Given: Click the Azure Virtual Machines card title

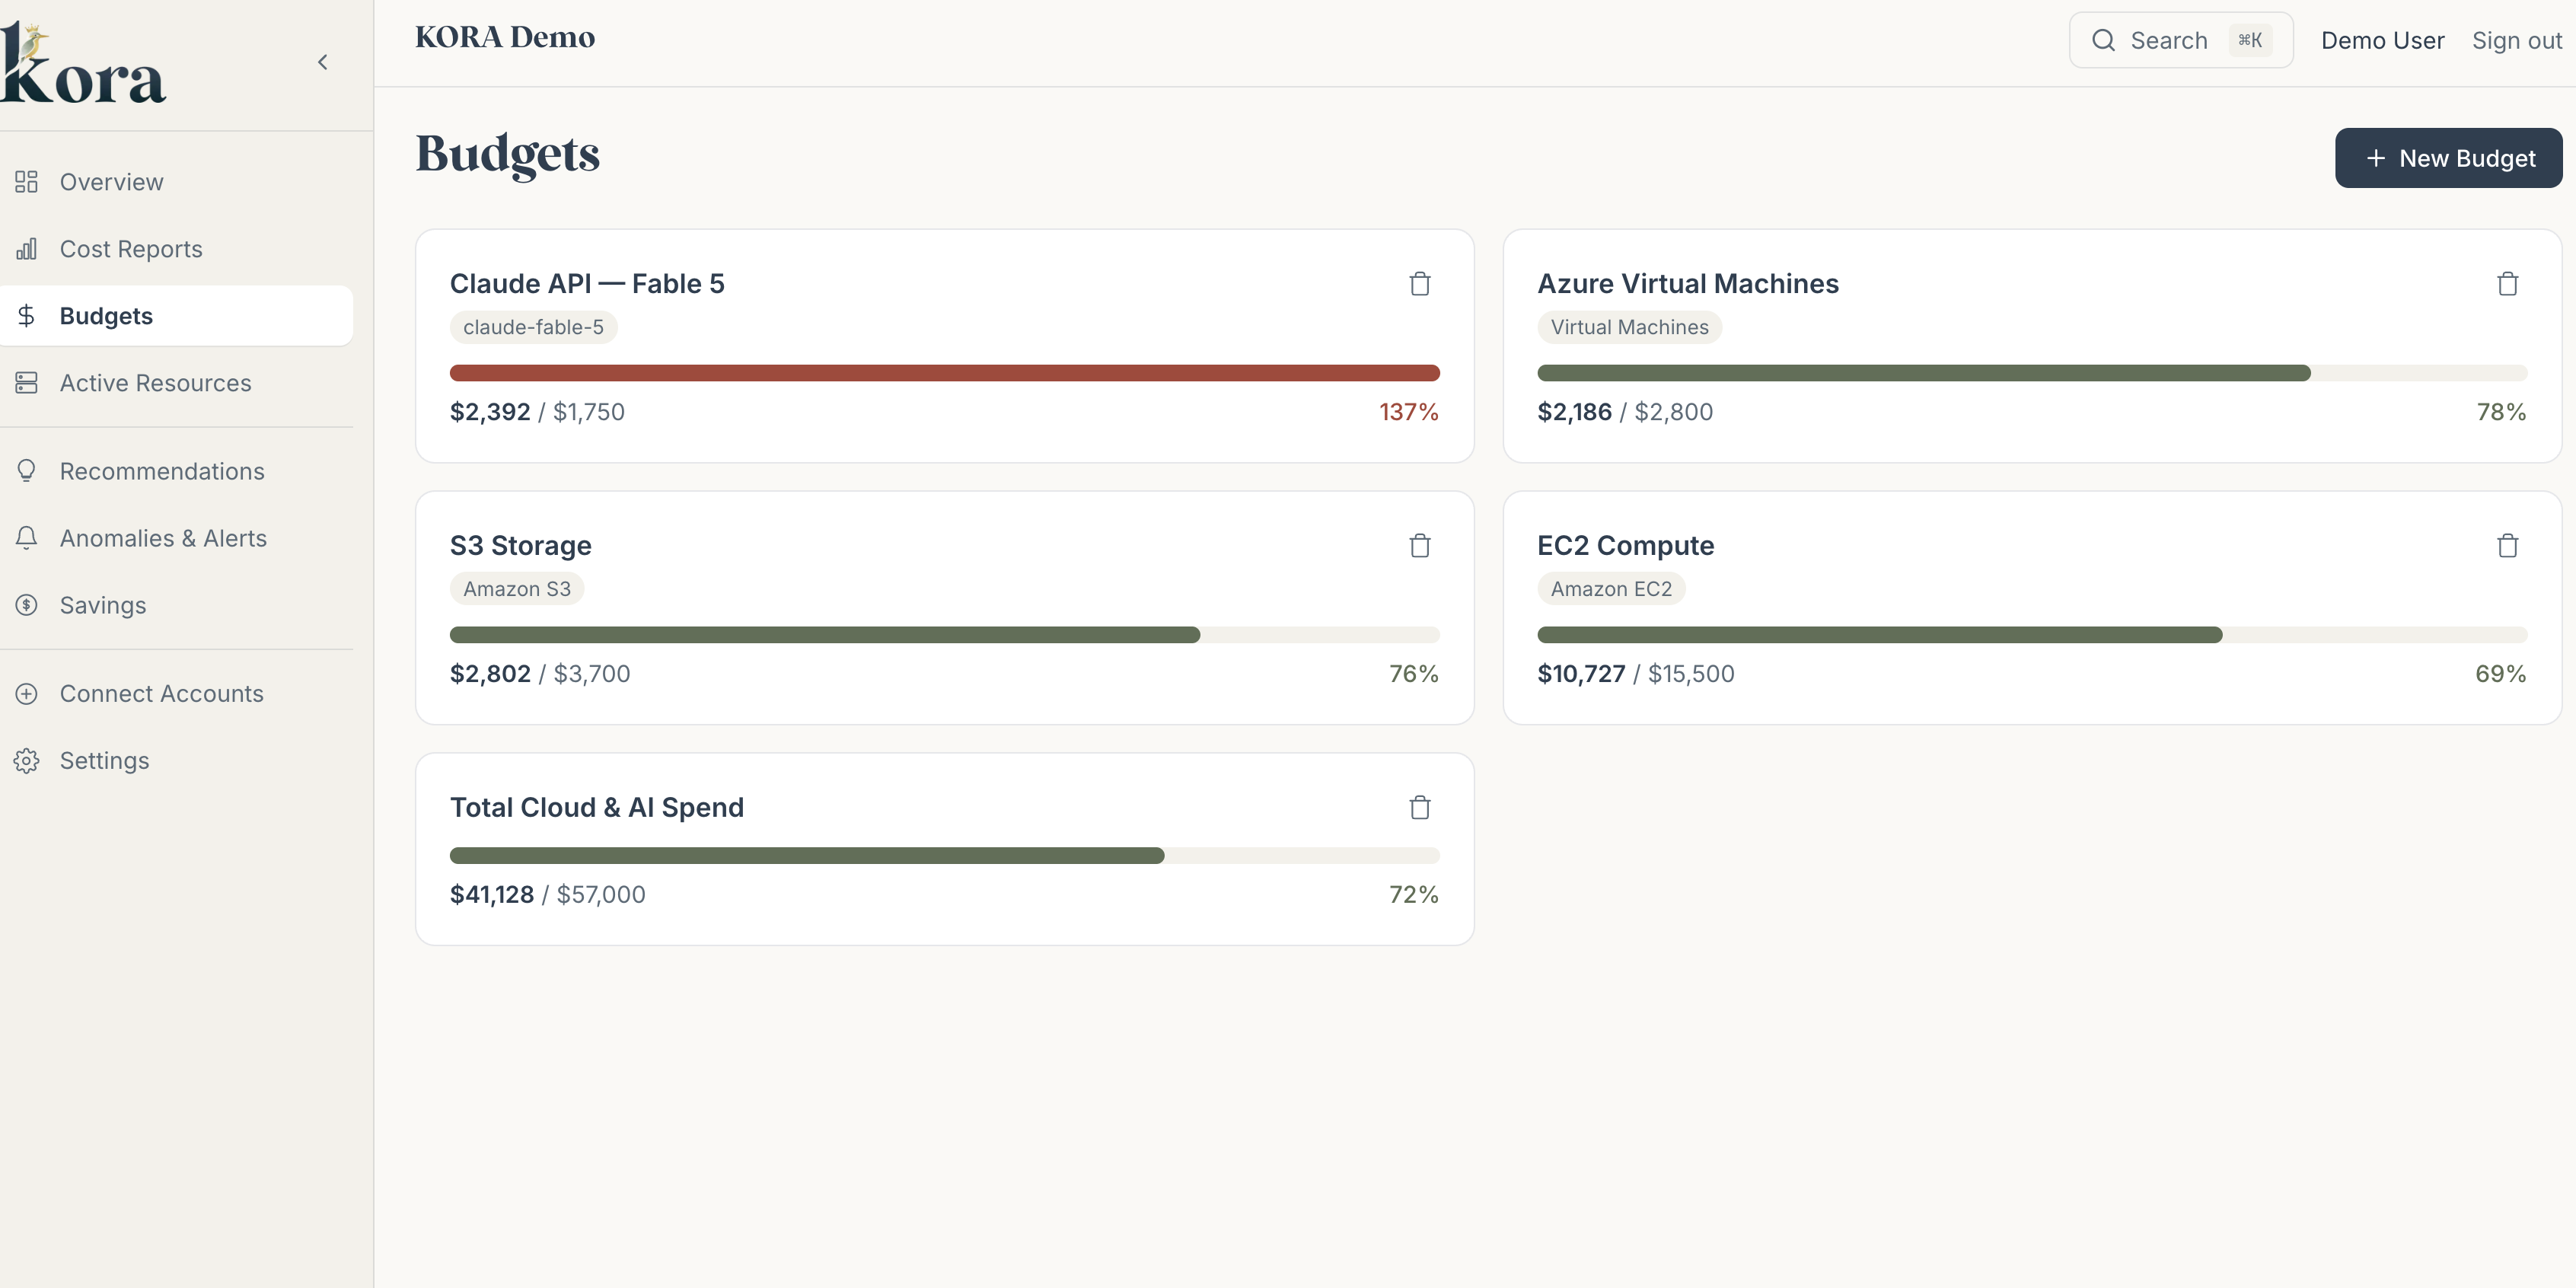Looking at the screenshot, I should tap(1688, 284).
